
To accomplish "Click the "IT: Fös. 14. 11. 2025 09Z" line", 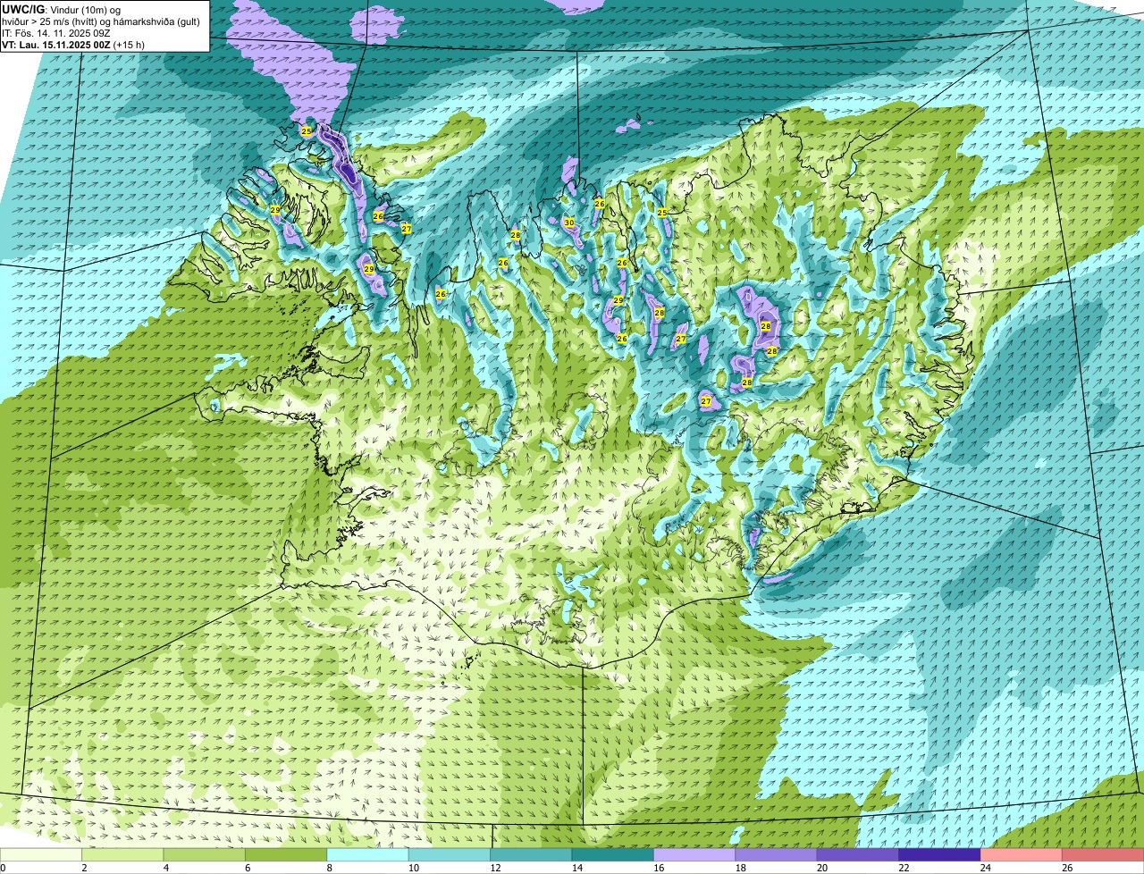I will (56, 33).
